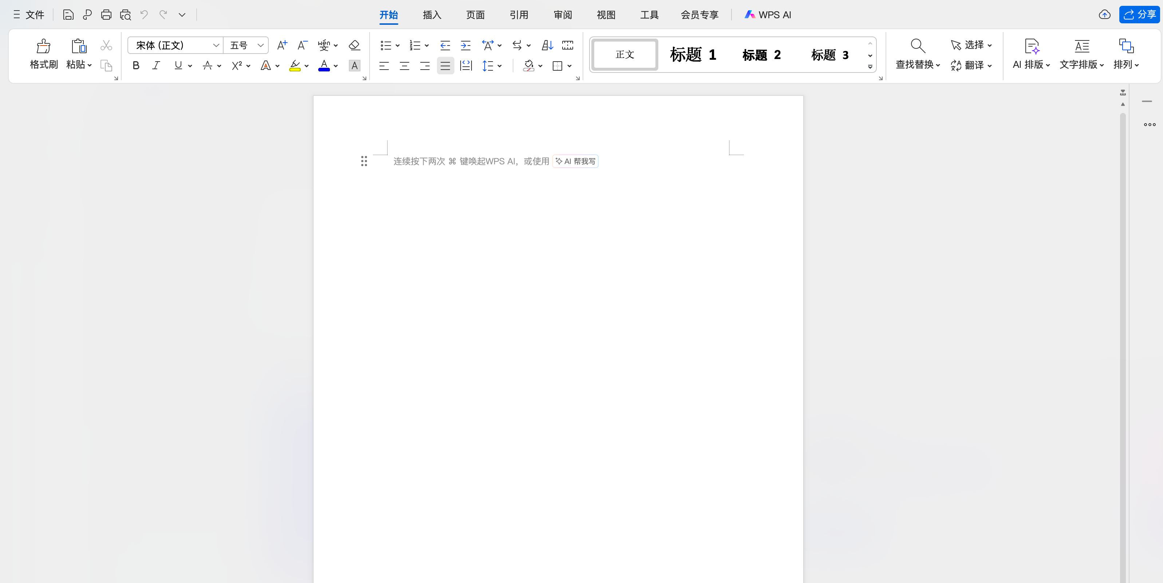Click the print icon in quick toolbar
1163x583 pixels.
(x=106, y=15)
